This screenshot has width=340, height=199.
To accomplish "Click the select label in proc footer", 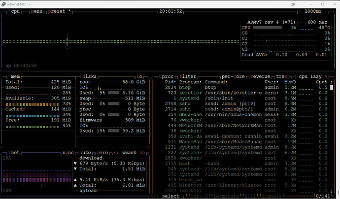I will pos(170,196).
